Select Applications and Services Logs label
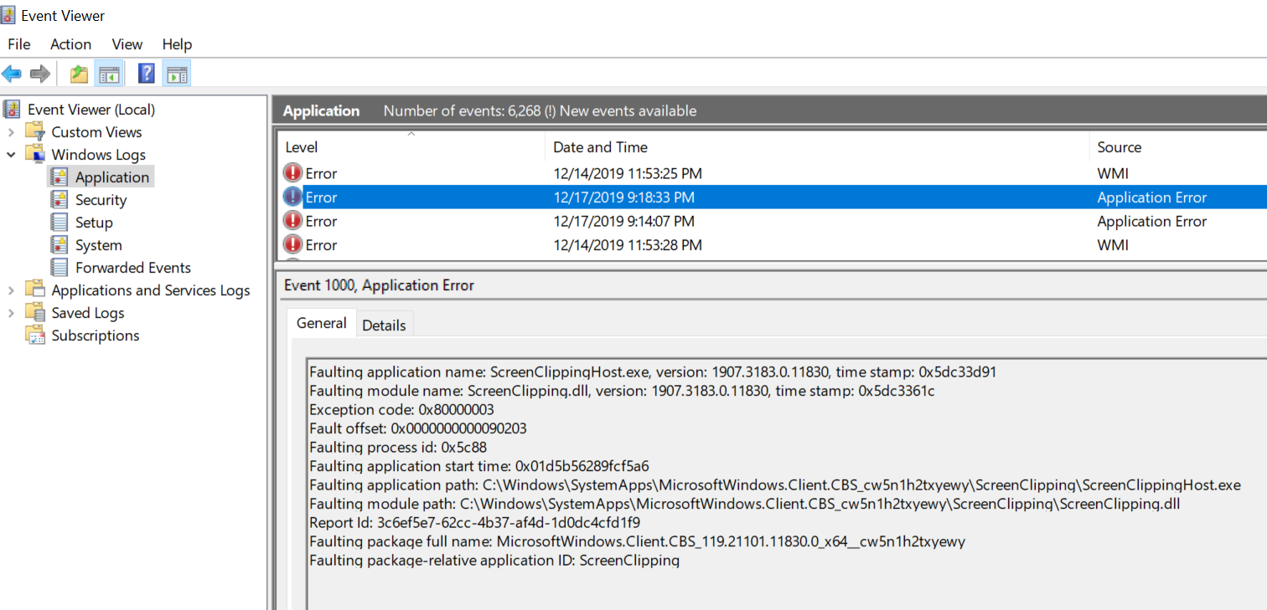This screenshot has width=1267, height=610. tap(151, 290)
